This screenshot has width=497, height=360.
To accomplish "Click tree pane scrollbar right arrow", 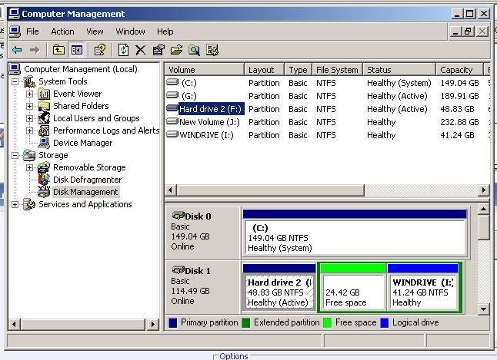I will 153,324.
